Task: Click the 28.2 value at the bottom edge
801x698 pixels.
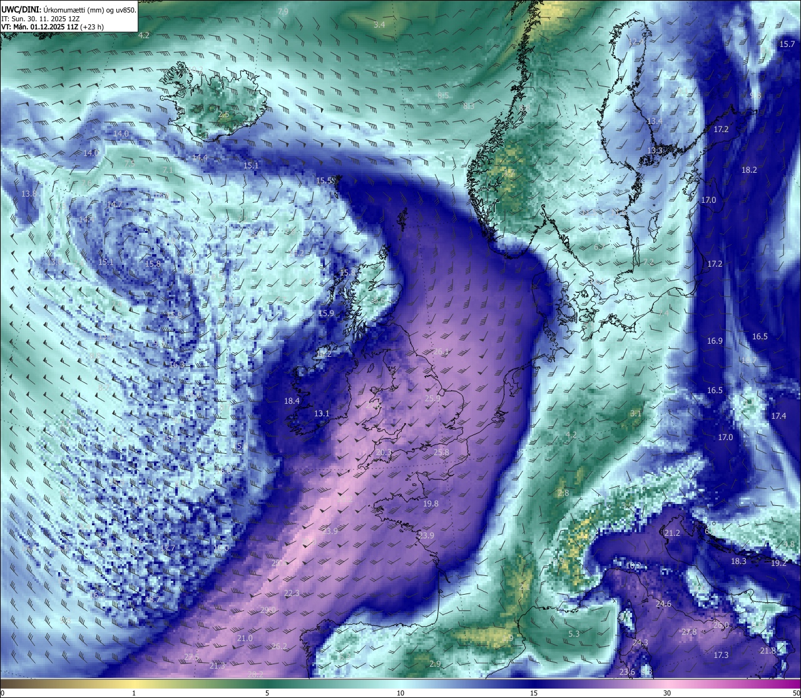Action: [x=255, y=674]
